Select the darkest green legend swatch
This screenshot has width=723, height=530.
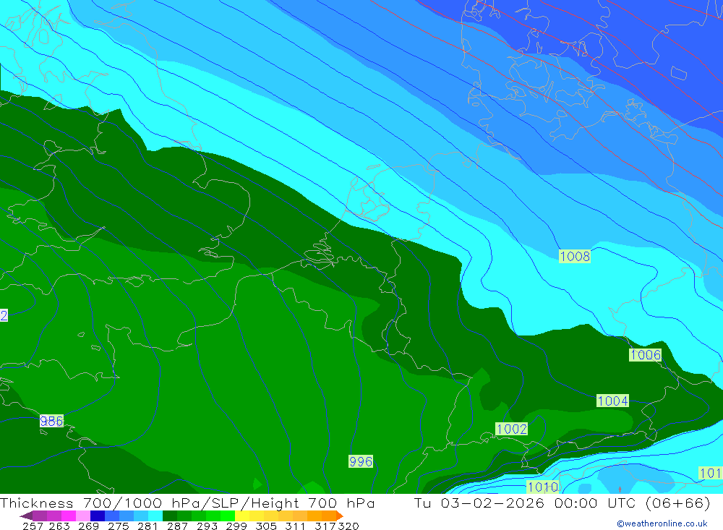tap(169, 516)
